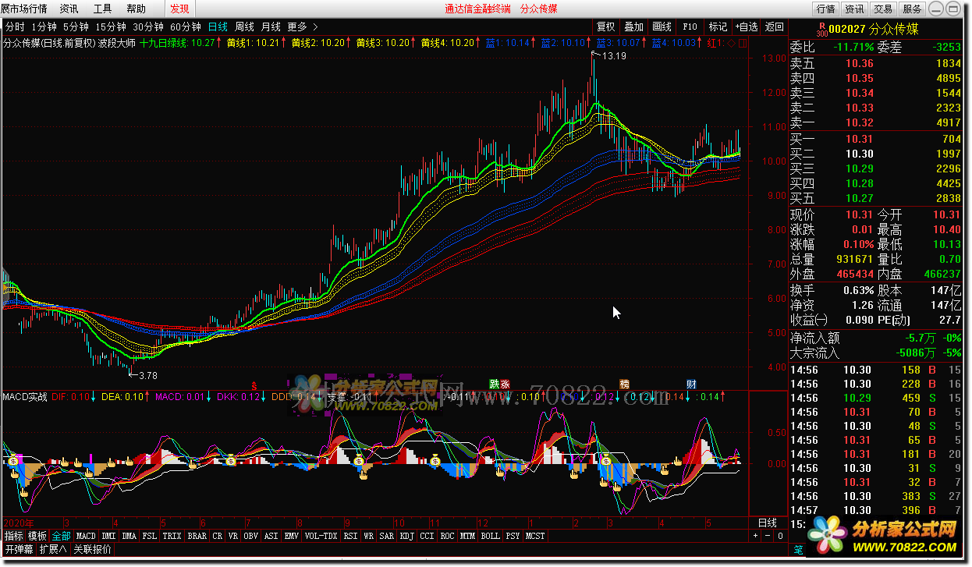Click the 行情 button at top right
Image resolution: width=972 pixels, height=567 pixels.
[825, 9]
